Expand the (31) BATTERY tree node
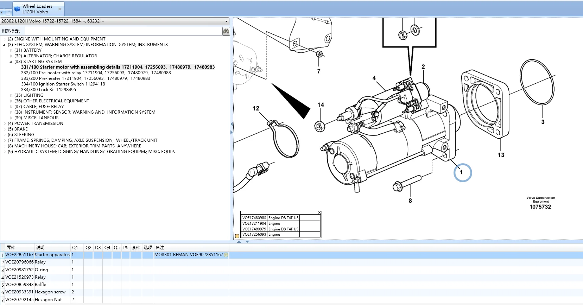The height and width of the screenshot is (305, 583). (x=11, y=50)
